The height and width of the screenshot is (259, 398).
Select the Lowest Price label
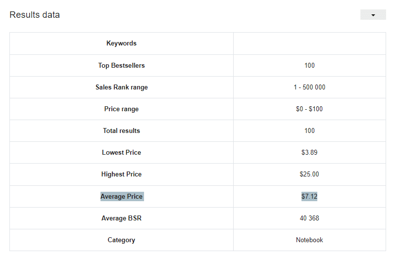pos(121,152)
